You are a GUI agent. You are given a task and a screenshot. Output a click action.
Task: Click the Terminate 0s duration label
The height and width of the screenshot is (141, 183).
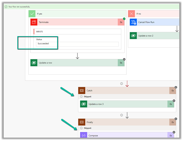121,22
